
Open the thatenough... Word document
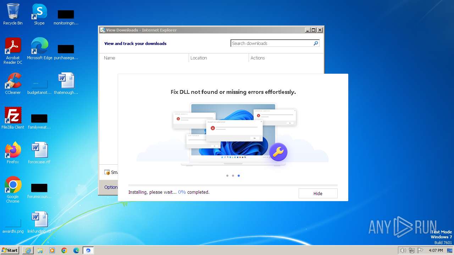[66, 83]
